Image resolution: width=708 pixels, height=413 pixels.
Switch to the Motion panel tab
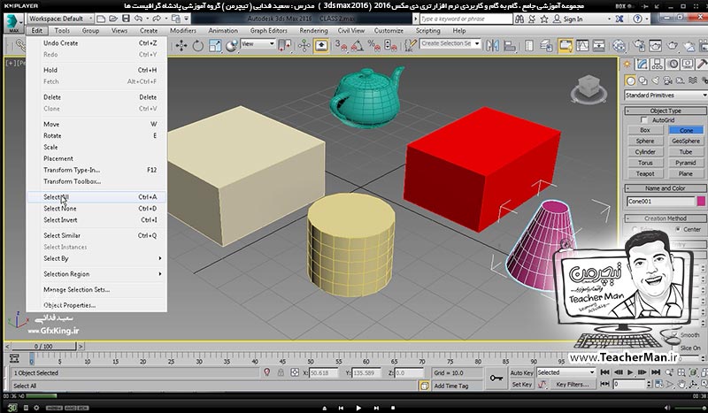coord(673,64)
